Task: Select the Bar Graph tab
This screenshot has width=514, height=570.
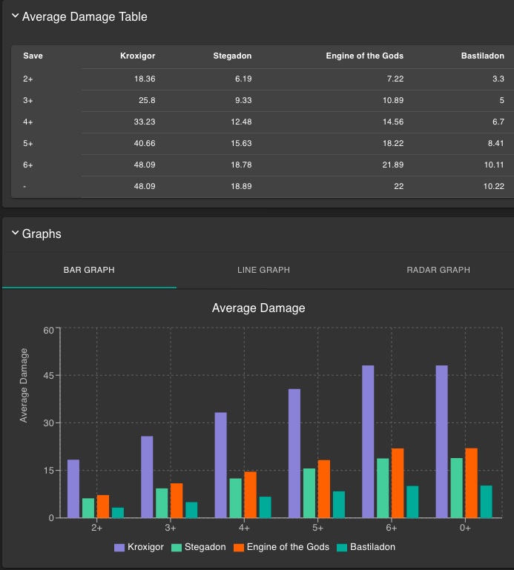Action: coord(89,270)
